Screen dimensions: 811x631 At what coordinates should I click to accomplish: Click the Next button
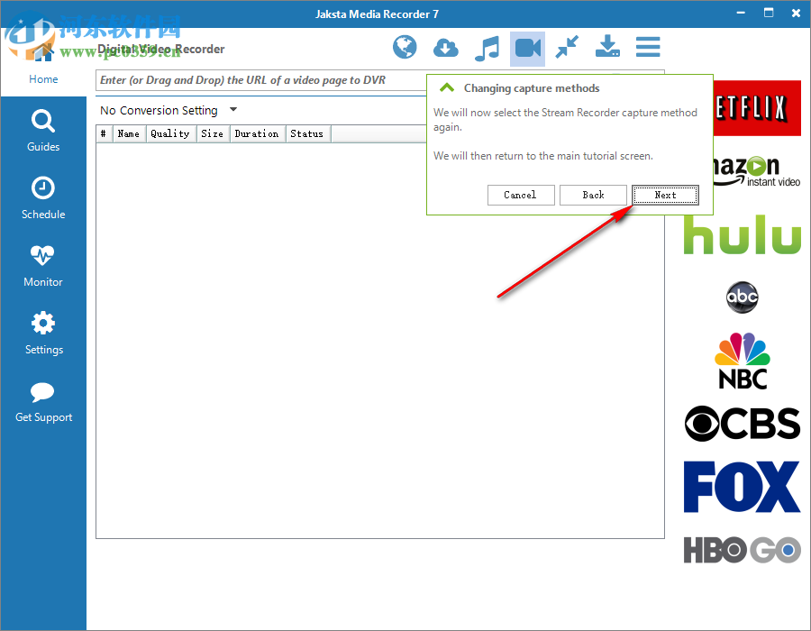pyautogui.click(x=665, y=195)
